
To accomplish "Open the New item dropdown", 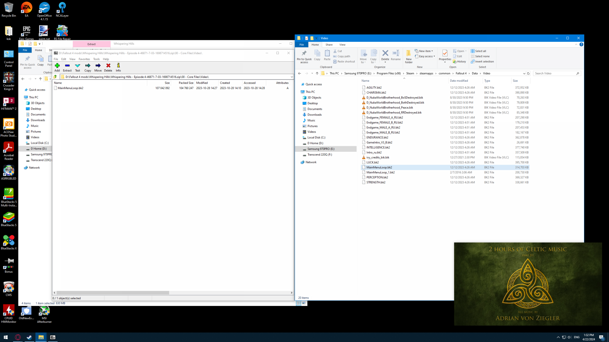I will (x=424, y=51).
